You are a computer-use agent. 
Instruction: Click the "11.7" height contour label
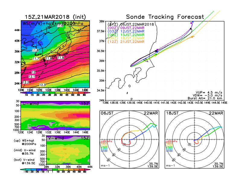36,59
